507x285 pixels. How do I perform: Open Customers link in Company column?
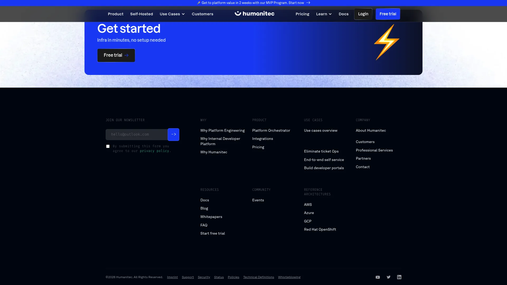tap(365, 142)
